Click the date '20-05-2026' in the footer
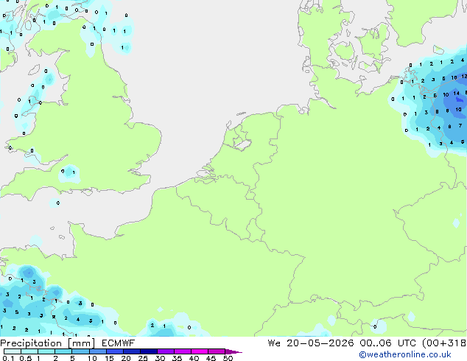 tap(320, 343)
